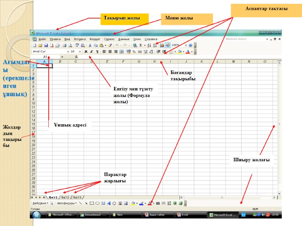Click the Decrease Decimal icon
302x226 pixels.
(x=151, y=52)
